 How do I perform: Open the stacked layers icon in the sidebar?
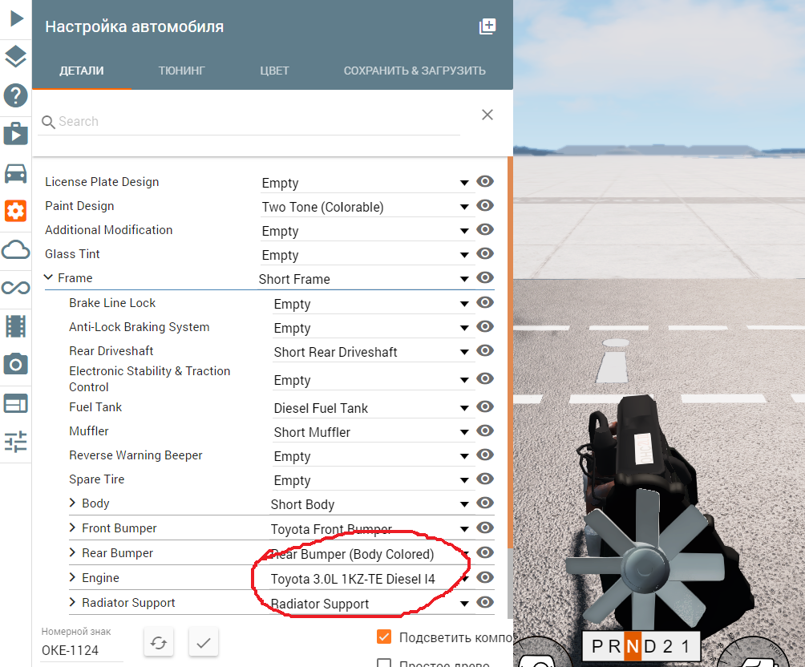tap(16, 56)
